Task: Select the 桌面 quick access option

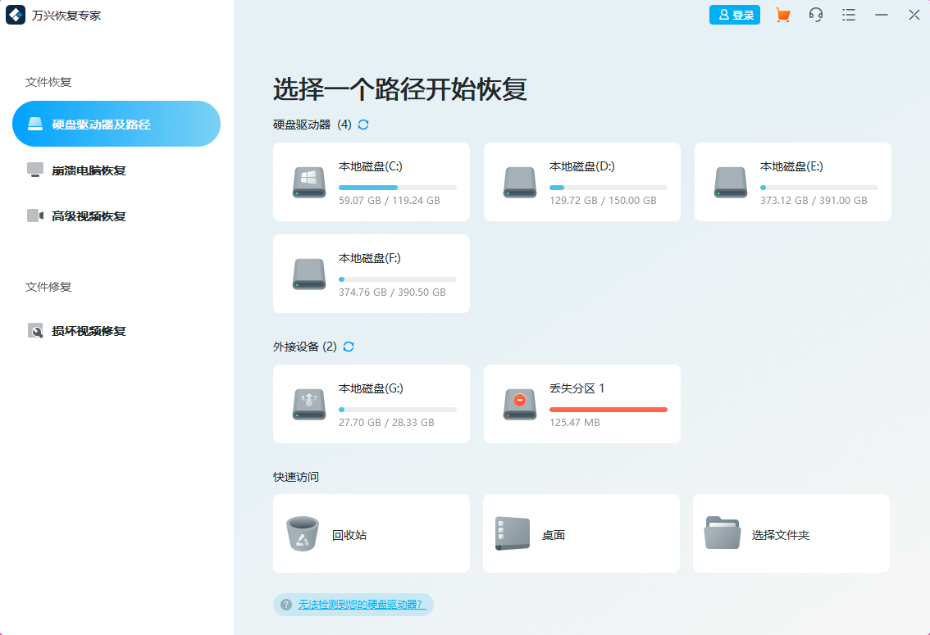Action: click(581, 533)
